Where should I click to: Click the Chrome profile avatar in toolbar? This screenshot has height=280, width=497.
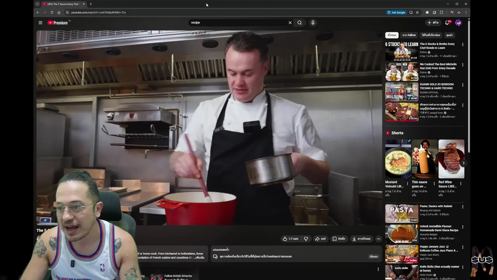(x=459, y=12)
